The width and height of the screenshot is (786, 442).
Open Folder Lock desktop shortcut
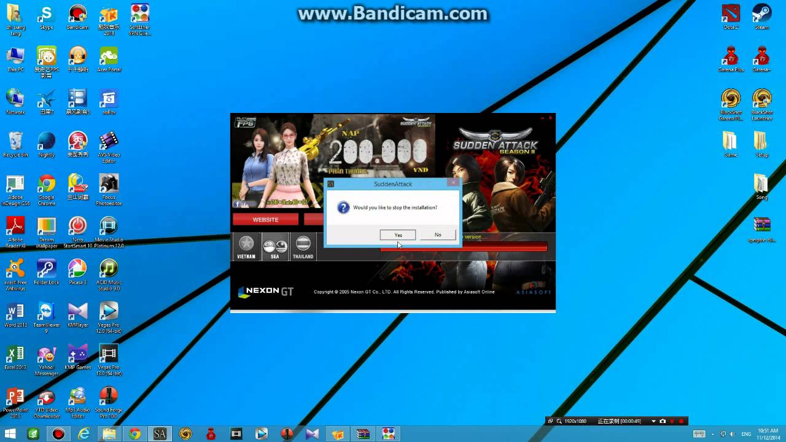pos(46,273)
